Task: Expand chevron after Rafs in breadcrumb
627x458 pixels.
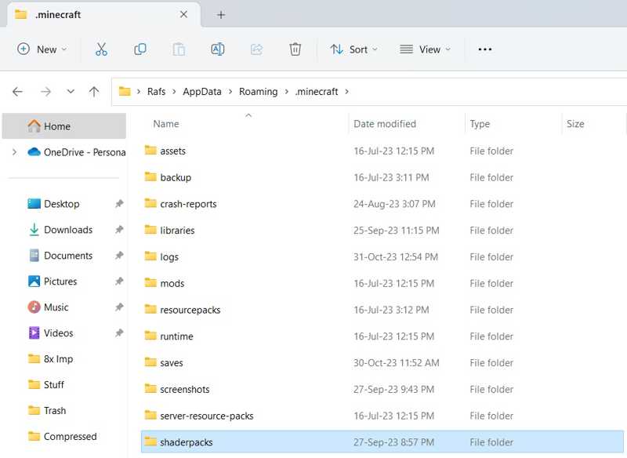Action: coord(174,92)
